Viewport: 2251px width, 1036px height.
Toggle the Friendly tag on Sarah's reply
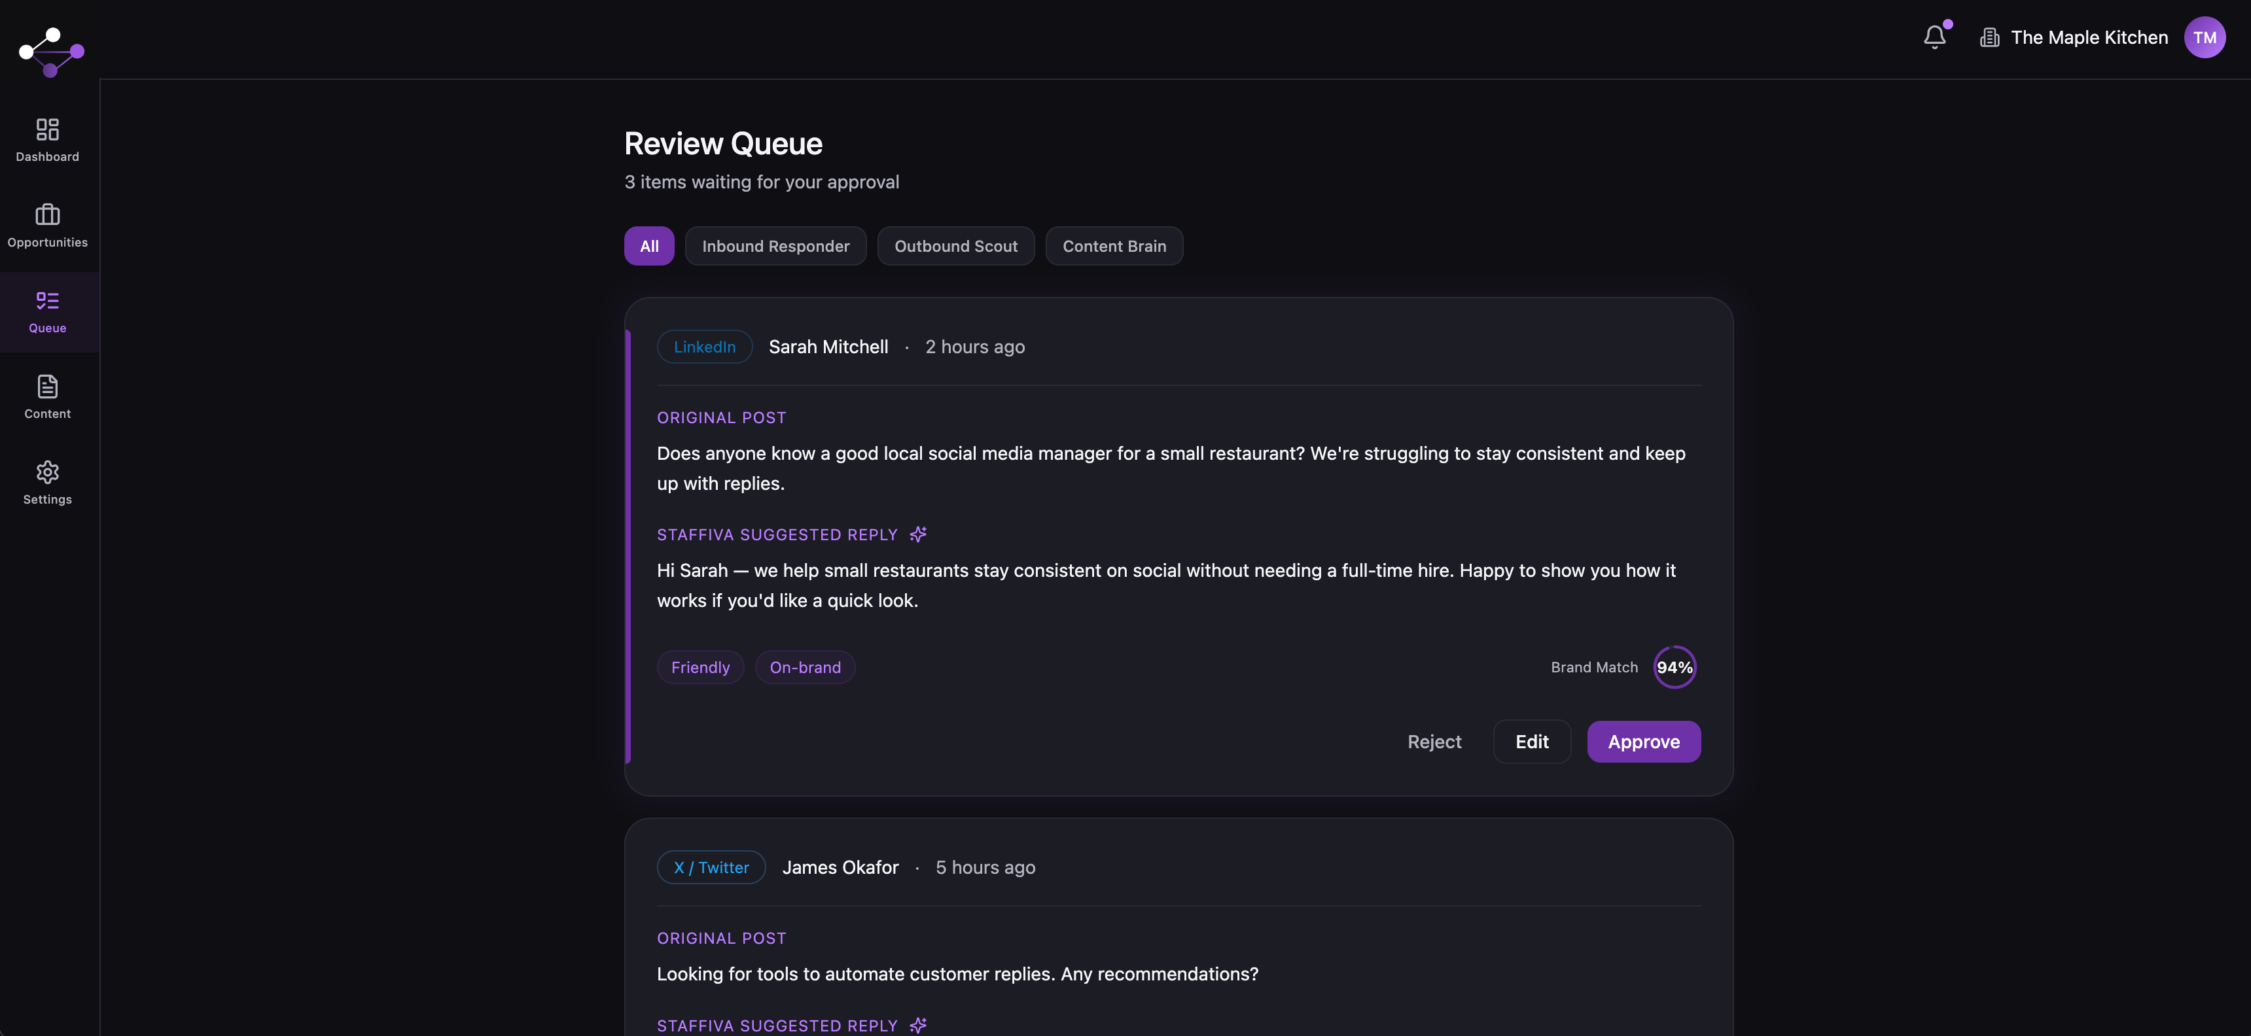(x=700, y=666)
